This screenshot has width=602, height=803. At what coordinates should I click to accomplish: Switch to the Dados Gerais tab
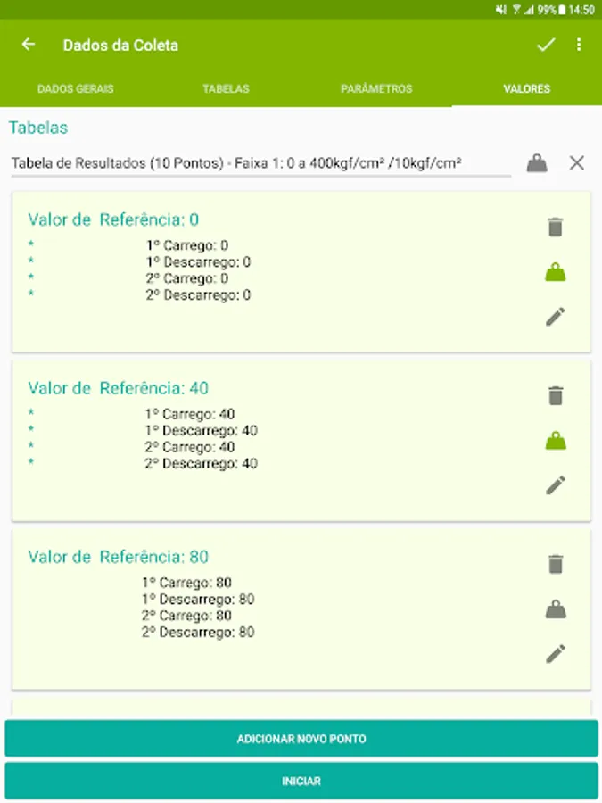click(76, 89)
